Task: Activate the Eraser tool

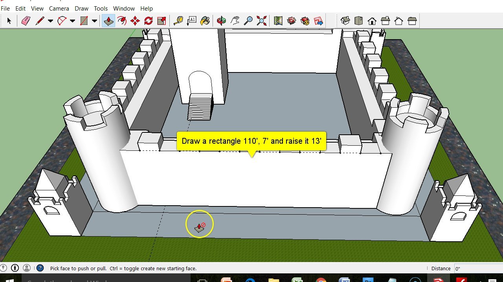Action: tap(25, 20)
